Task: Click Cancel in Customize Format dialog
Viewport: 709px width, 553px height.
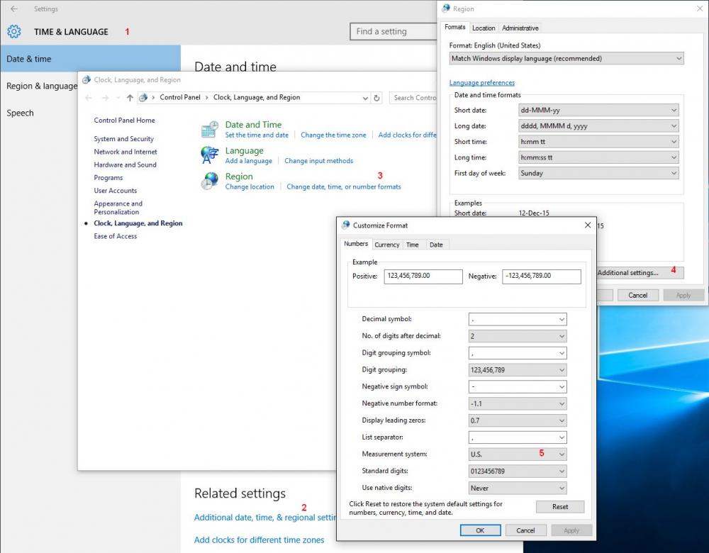Action: 525,530
